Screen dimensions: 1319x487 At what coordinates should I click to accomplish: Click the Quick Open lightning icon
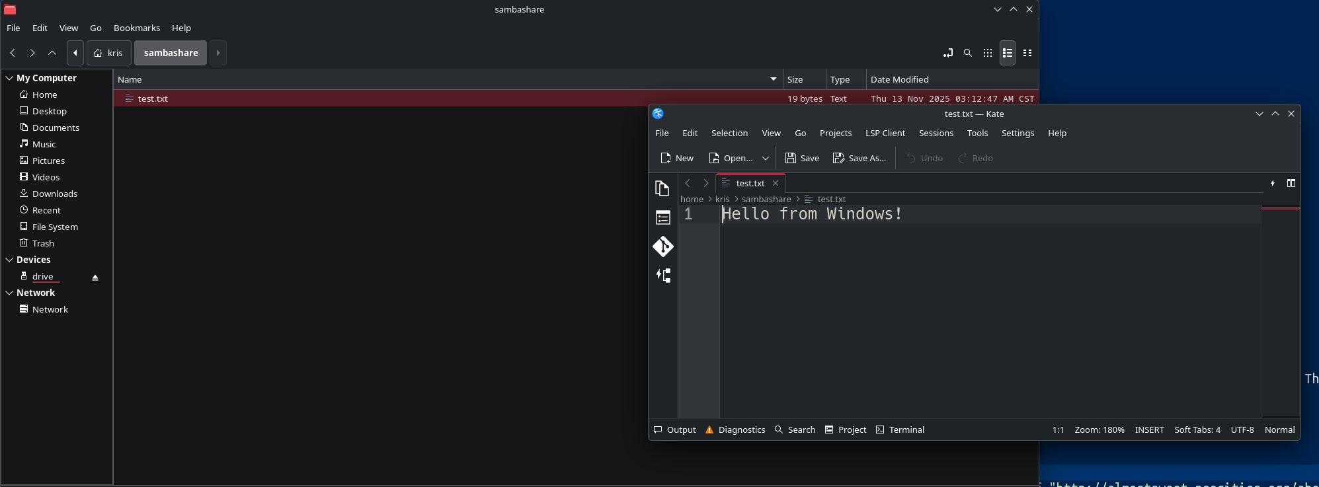1272,183
